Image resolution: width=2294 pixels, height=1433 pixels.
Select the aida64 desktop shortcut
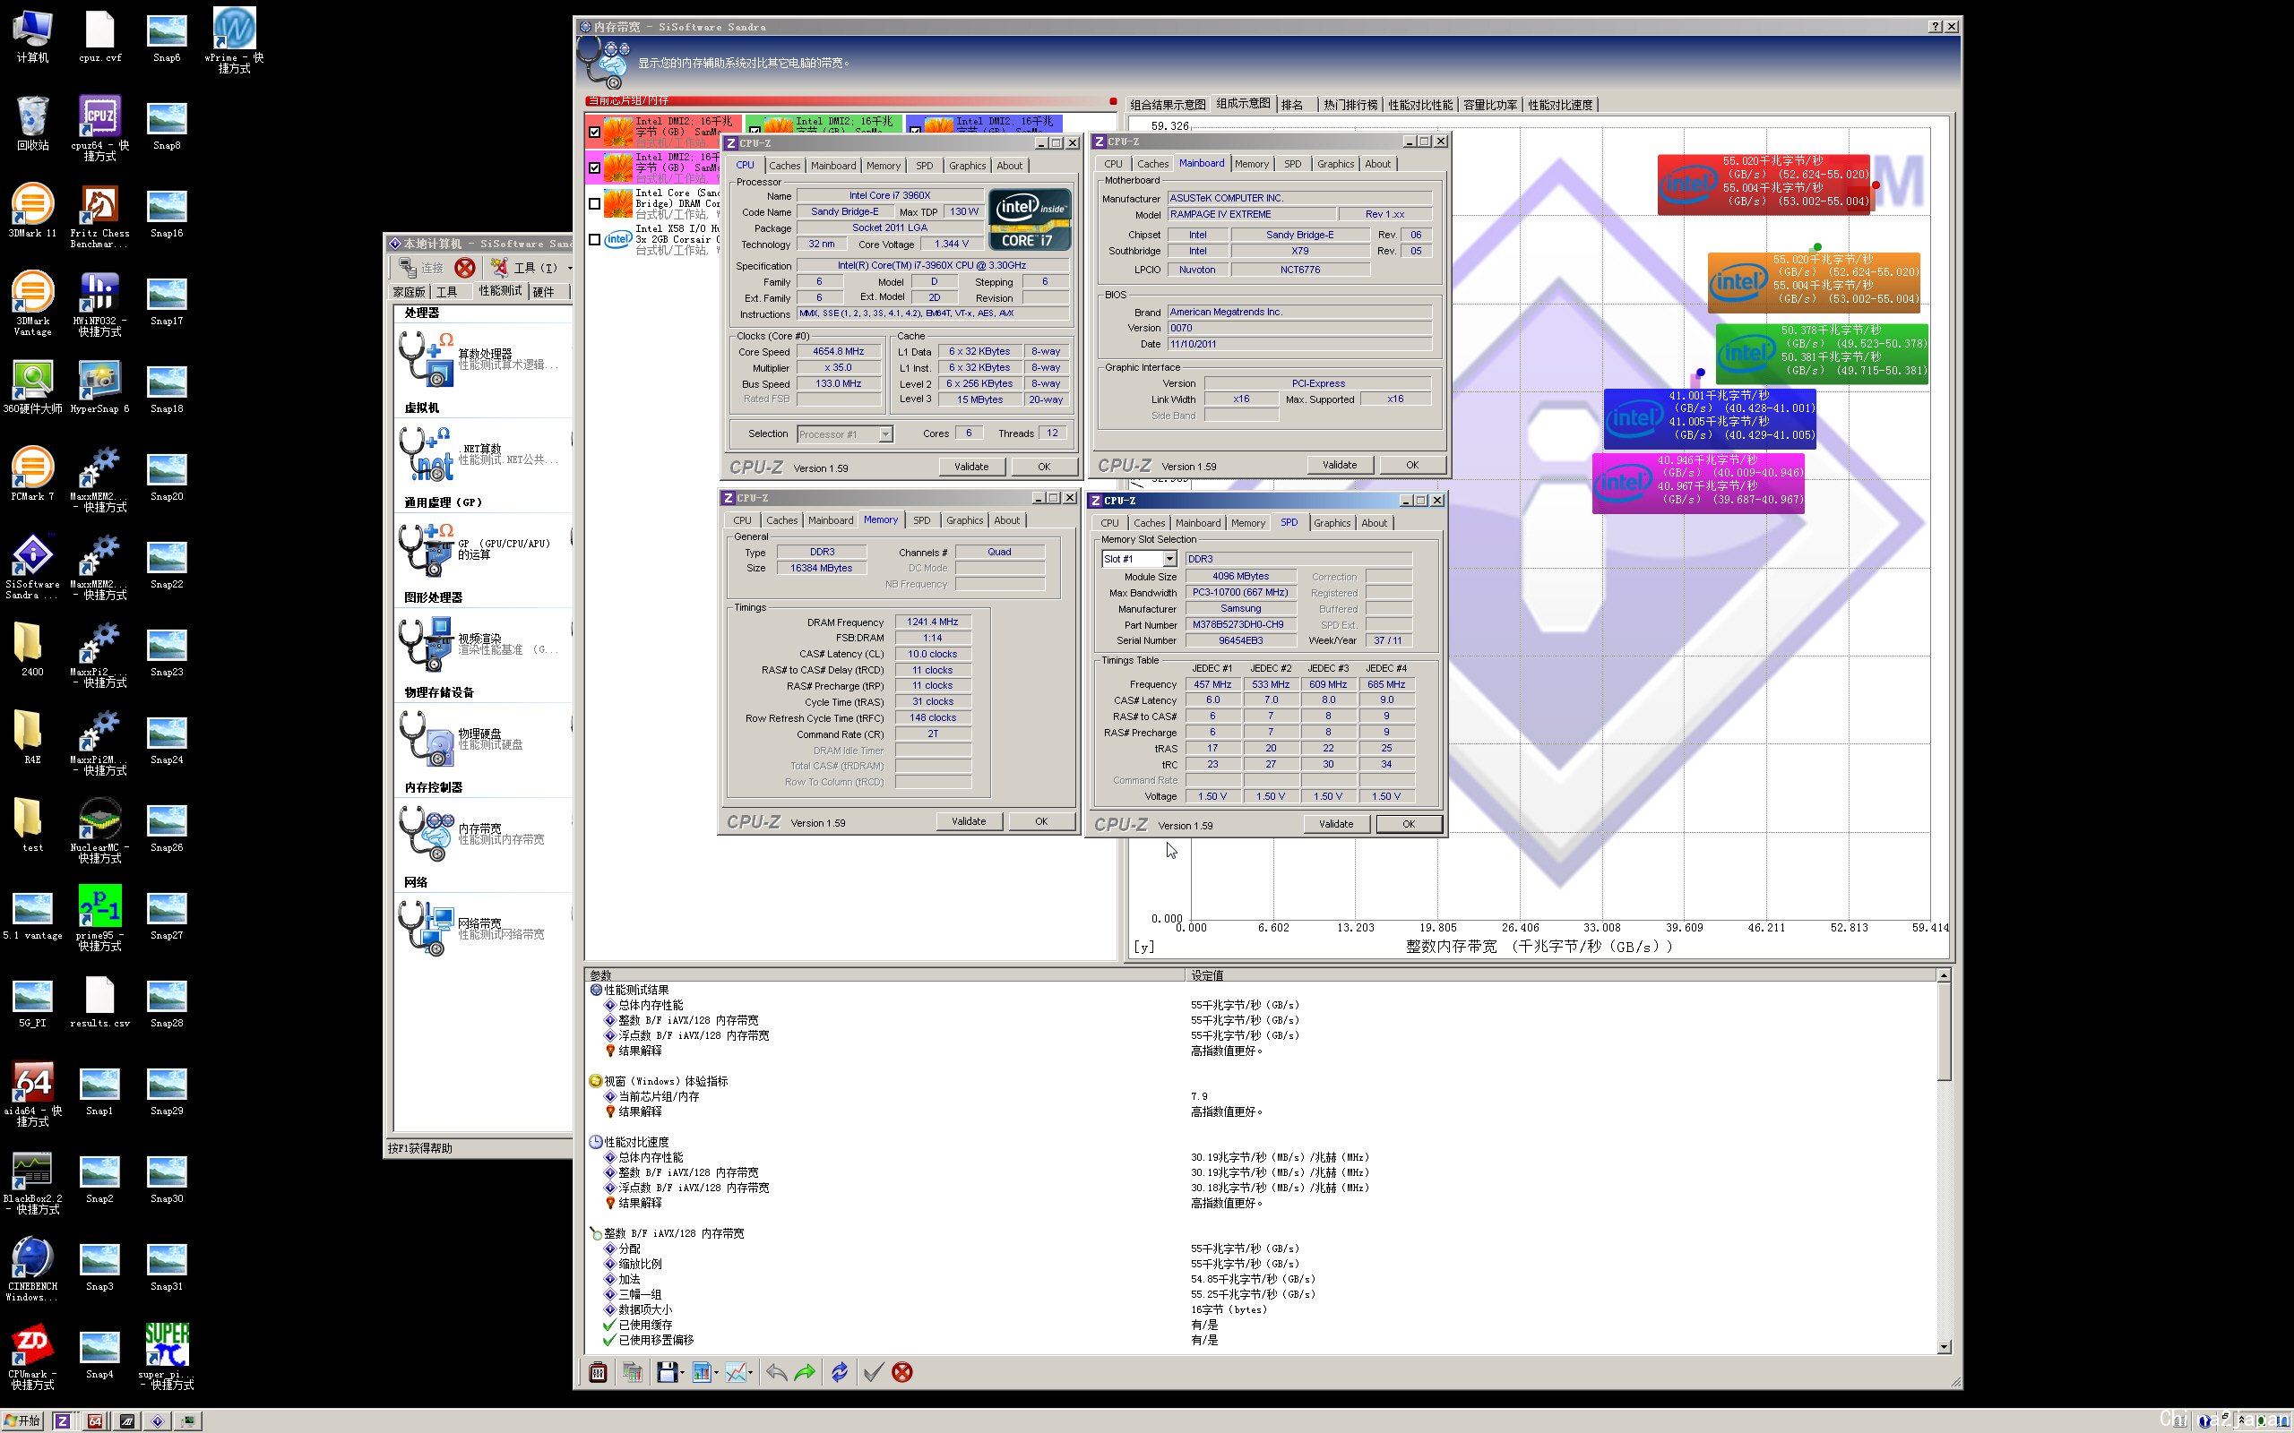coord(32,1093)
